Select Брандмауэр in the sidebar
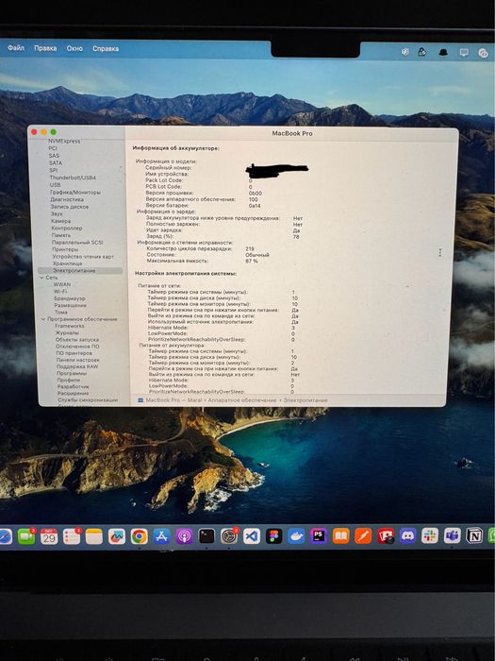 (70, 298)
